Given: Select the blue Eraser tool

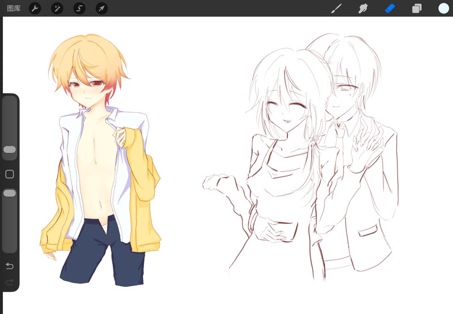Looking at the screenshot, I should (x=390, y=8).
